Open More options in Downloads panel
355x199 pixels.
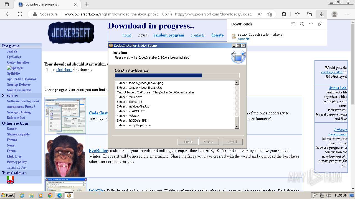(311, 24)
